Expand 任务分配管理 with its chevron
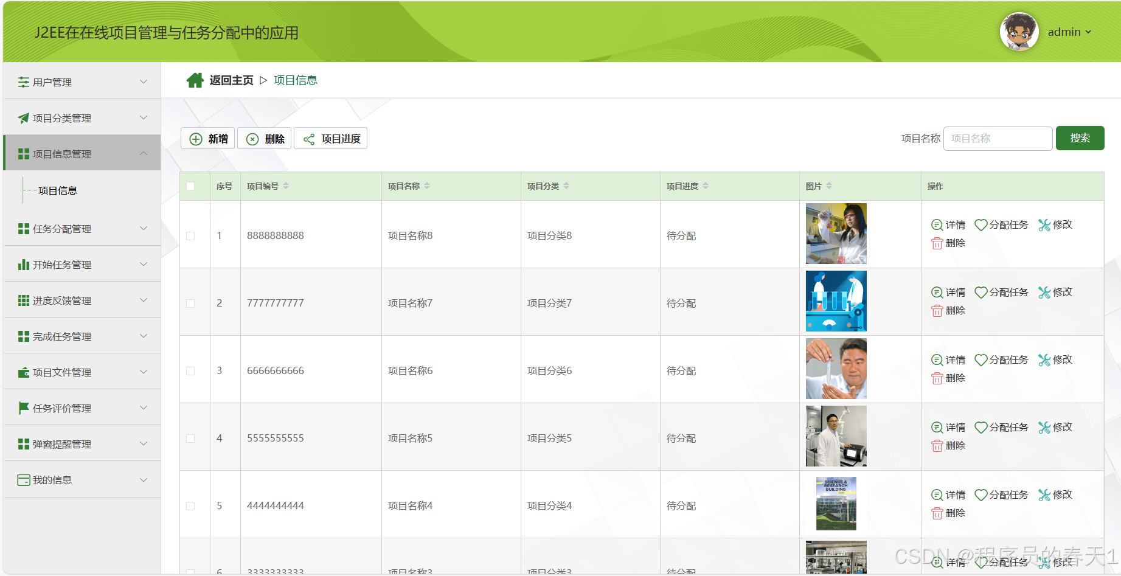This screenshot has width=1121, height=576. [144, 228]
